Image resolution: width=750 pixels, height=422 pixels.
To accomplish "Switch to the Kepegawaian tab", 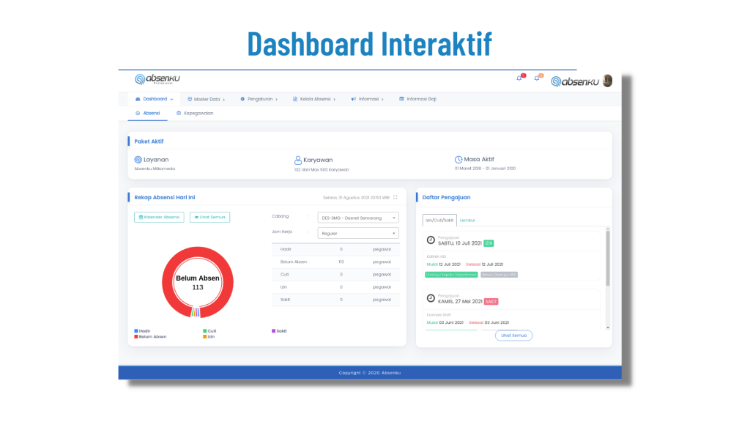I will pyautogui.click(x=195, y=114).
